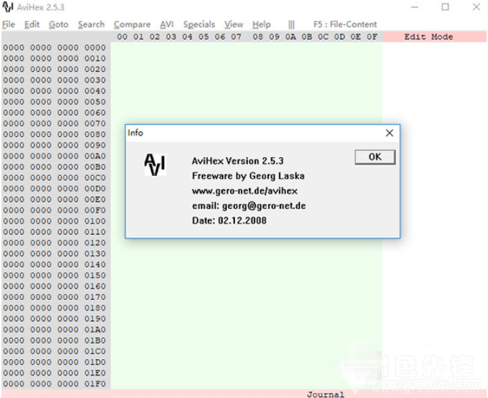The image size is (488, 398).
Task: Select address row ending 0070
Action: click(55, 123)
